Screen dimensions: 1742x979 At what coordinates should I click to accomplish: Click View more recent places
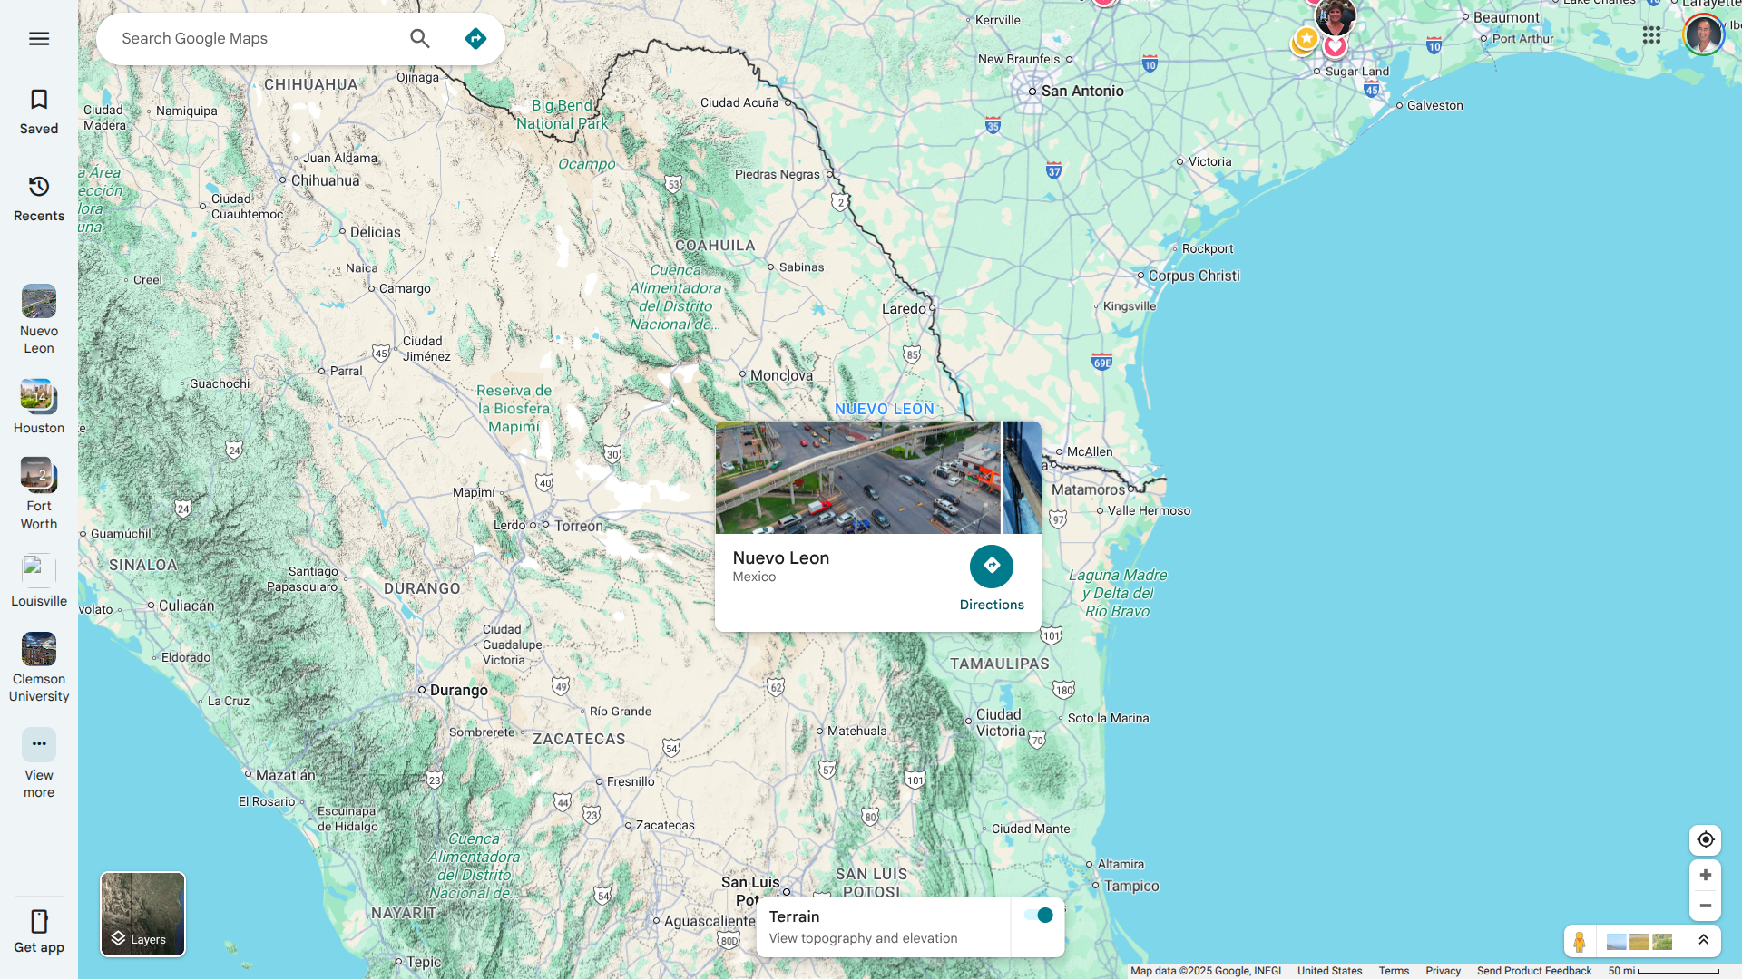pos(38,761)
